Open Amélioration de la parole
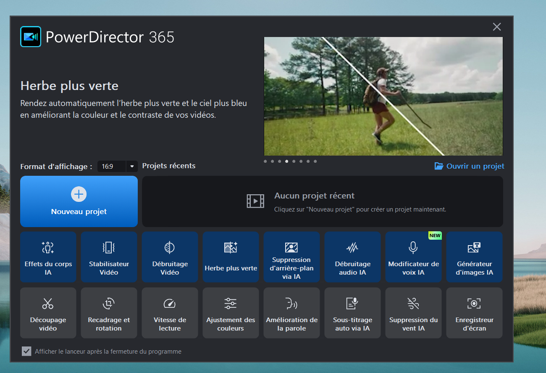This screenshot has width=546, height=373. click(x=291, y=313)
